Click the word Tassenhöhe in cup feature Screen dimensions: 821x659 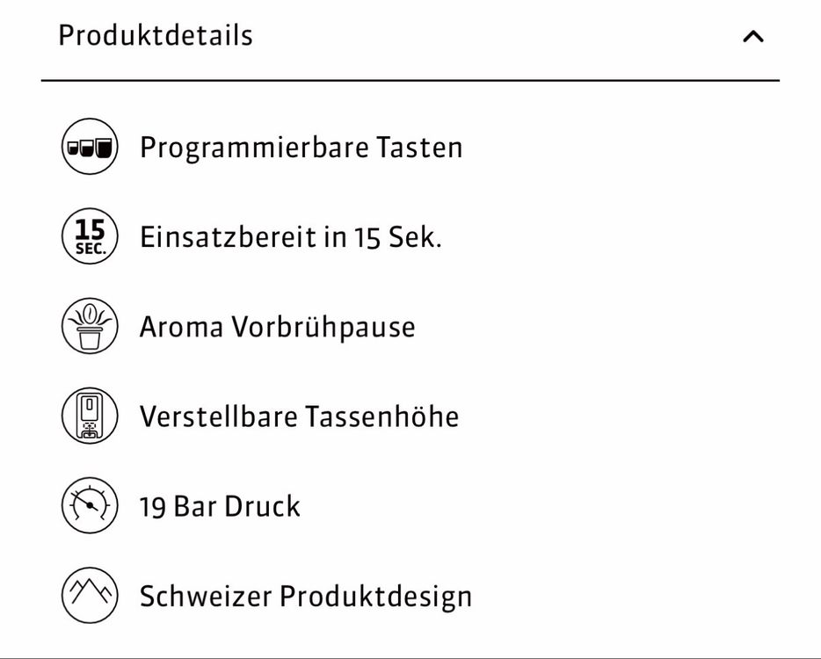(382, 416)
